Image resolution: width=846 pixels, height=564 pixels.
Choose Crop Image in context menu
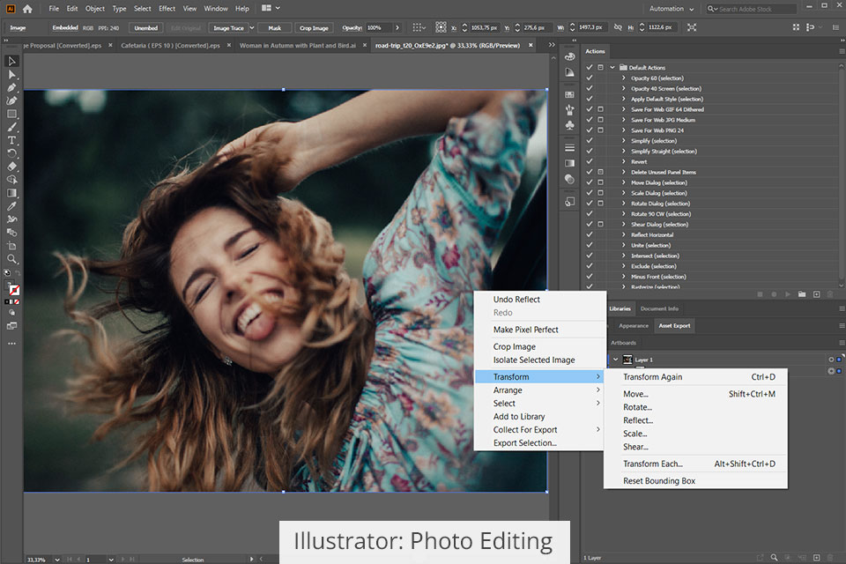pos(514,346)
